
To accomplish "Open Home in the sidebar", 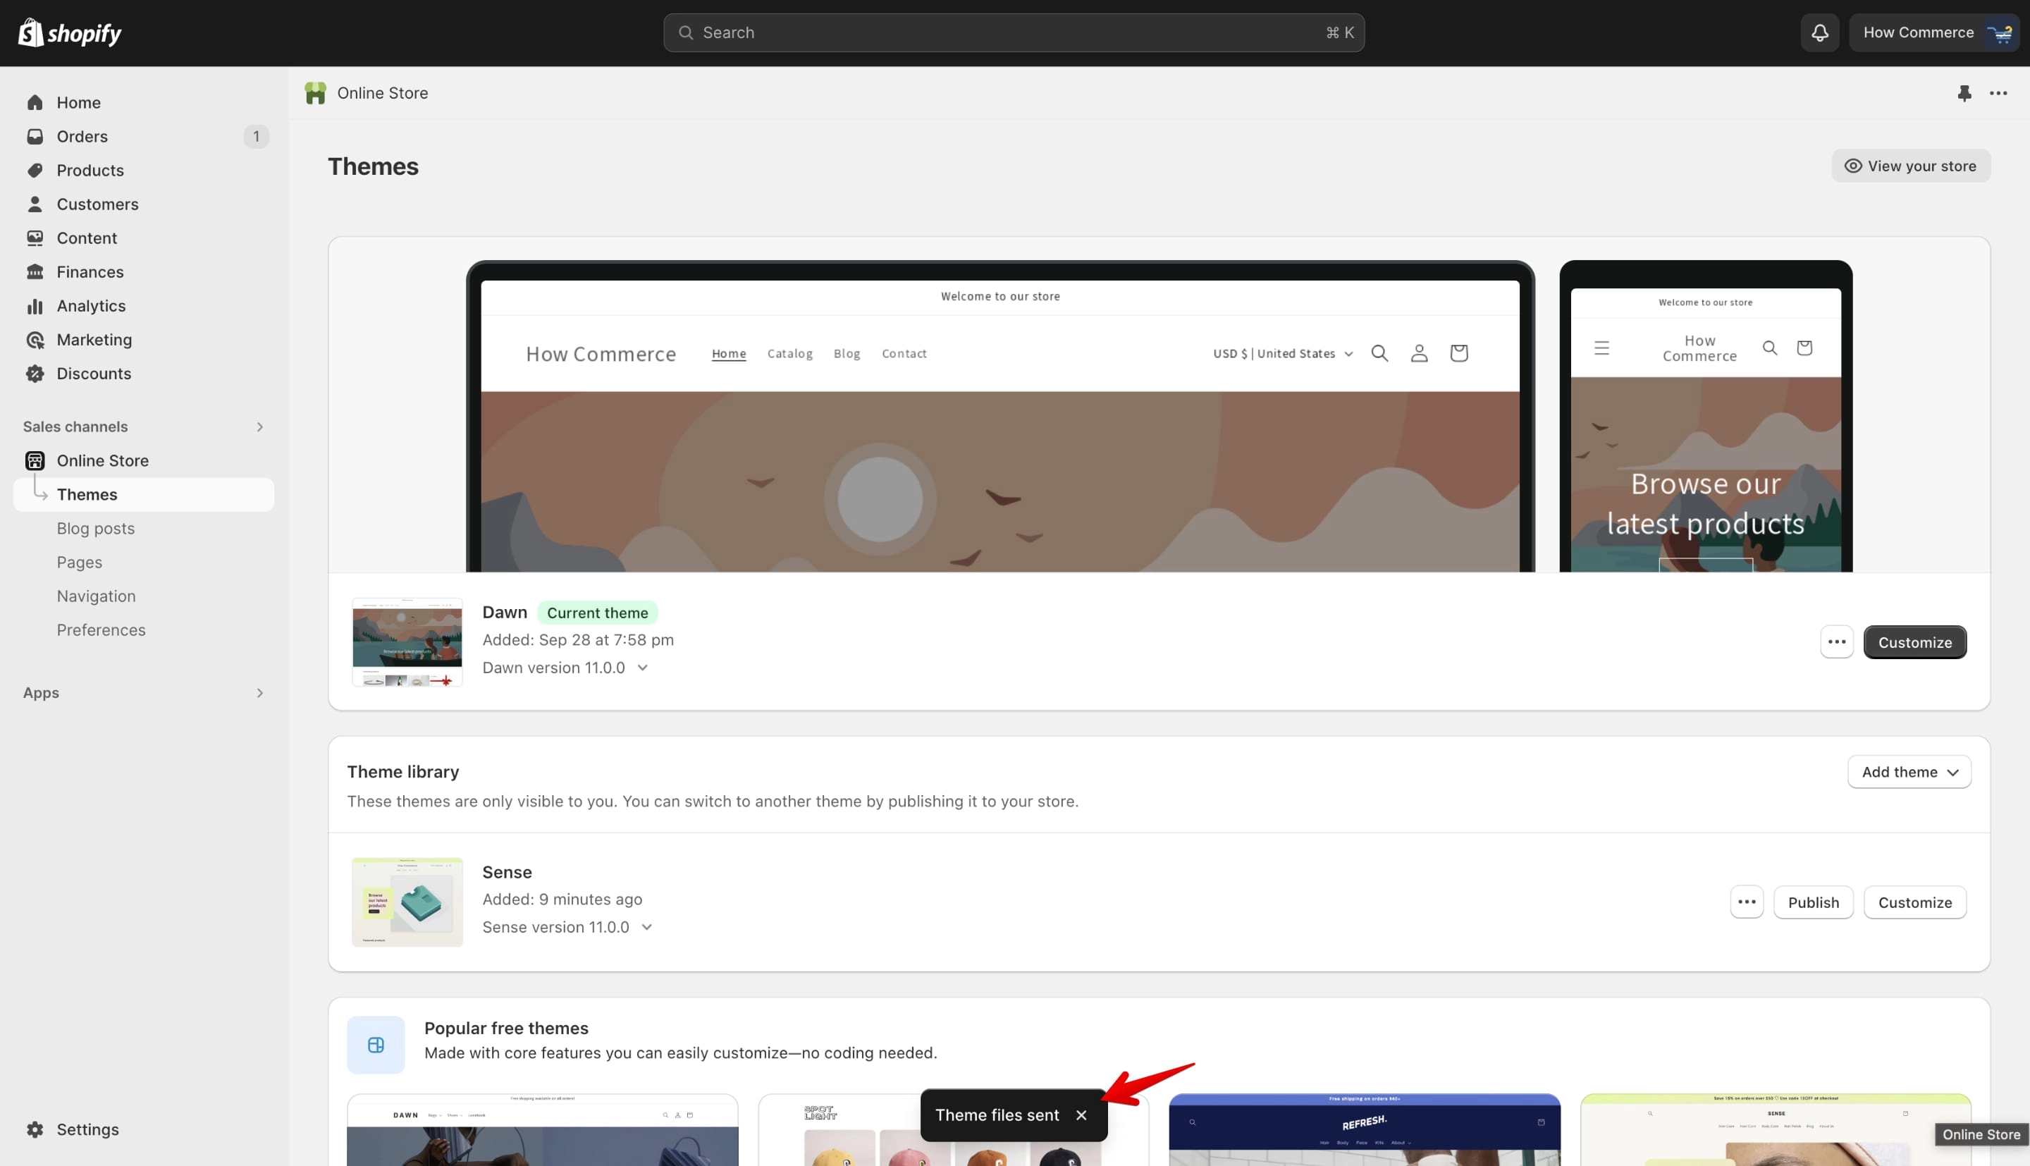I will point(144,102).
